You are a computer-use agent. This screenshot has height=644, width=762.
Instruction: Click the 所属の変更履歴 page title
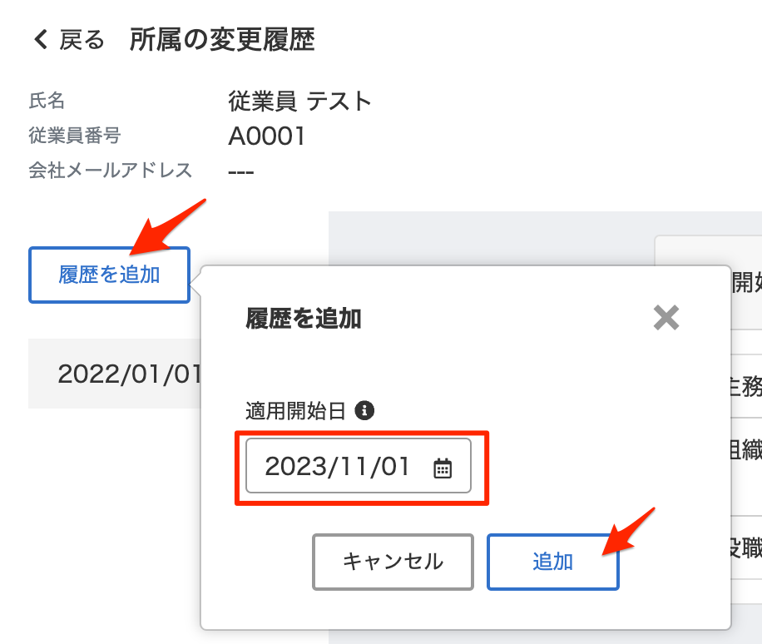coord(222,40)
